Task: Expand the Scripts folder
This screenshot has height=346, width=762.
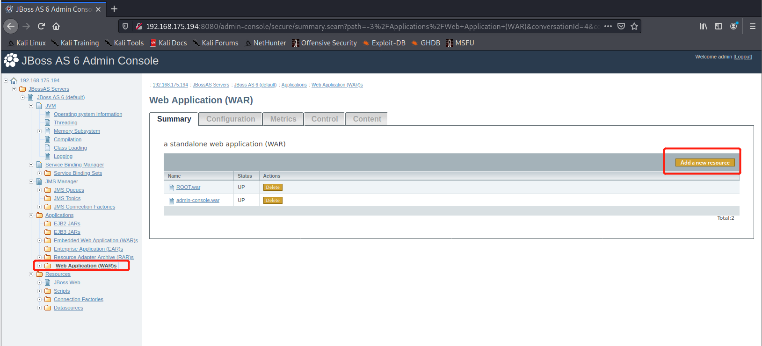Action: pos(40,291)
